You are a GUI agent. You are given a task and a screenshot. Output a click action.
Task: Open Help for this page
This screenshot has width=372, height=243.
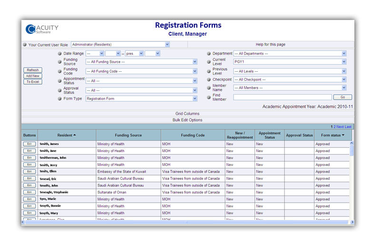[271, 44]
